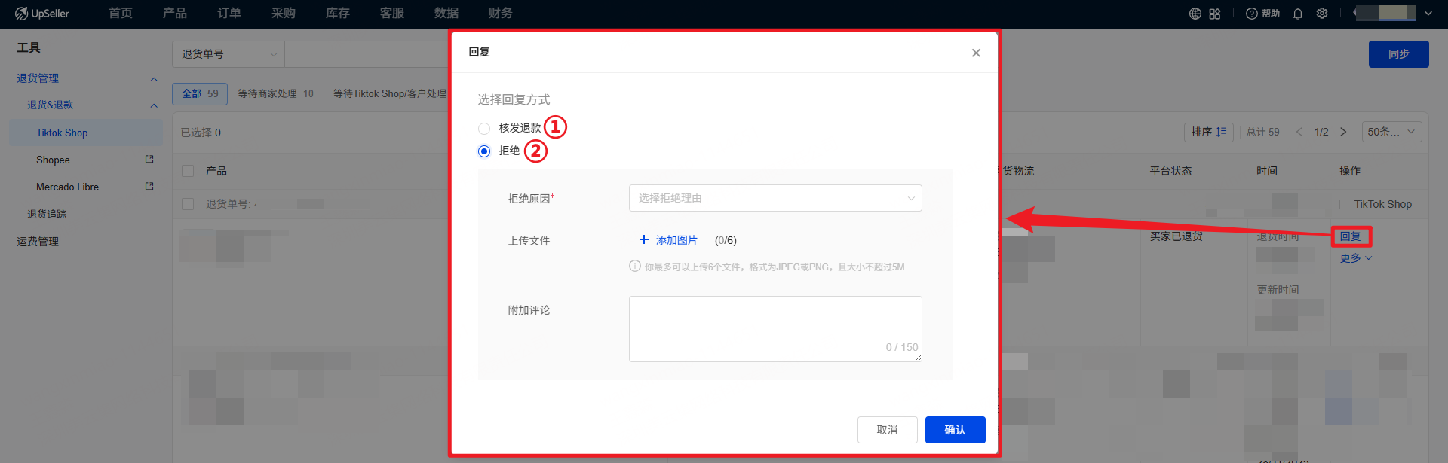Screen dimensions: 1448x463
Task: Click the plus icon to add image
Action: [643, 240]
